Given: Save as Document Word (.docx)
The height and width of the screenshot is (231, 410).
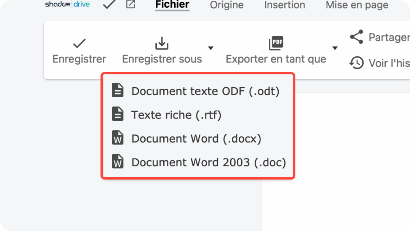Looking at the screenshot, I should (x=196, y=138).
